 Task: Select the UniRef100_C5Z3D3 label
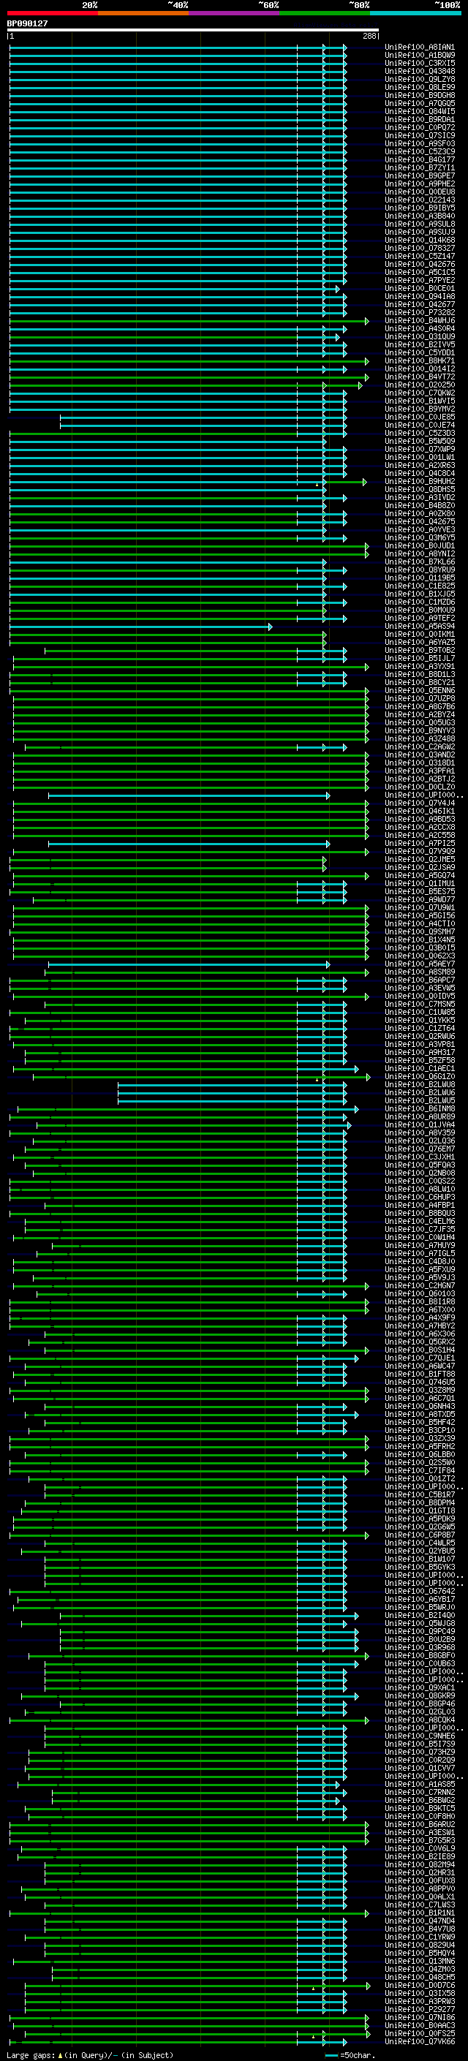pyautogui.click(x=420, y=434)
